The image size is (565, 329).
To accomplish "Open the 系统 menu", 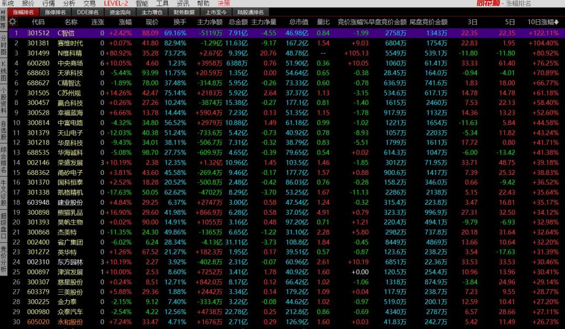I will [8, 3].
